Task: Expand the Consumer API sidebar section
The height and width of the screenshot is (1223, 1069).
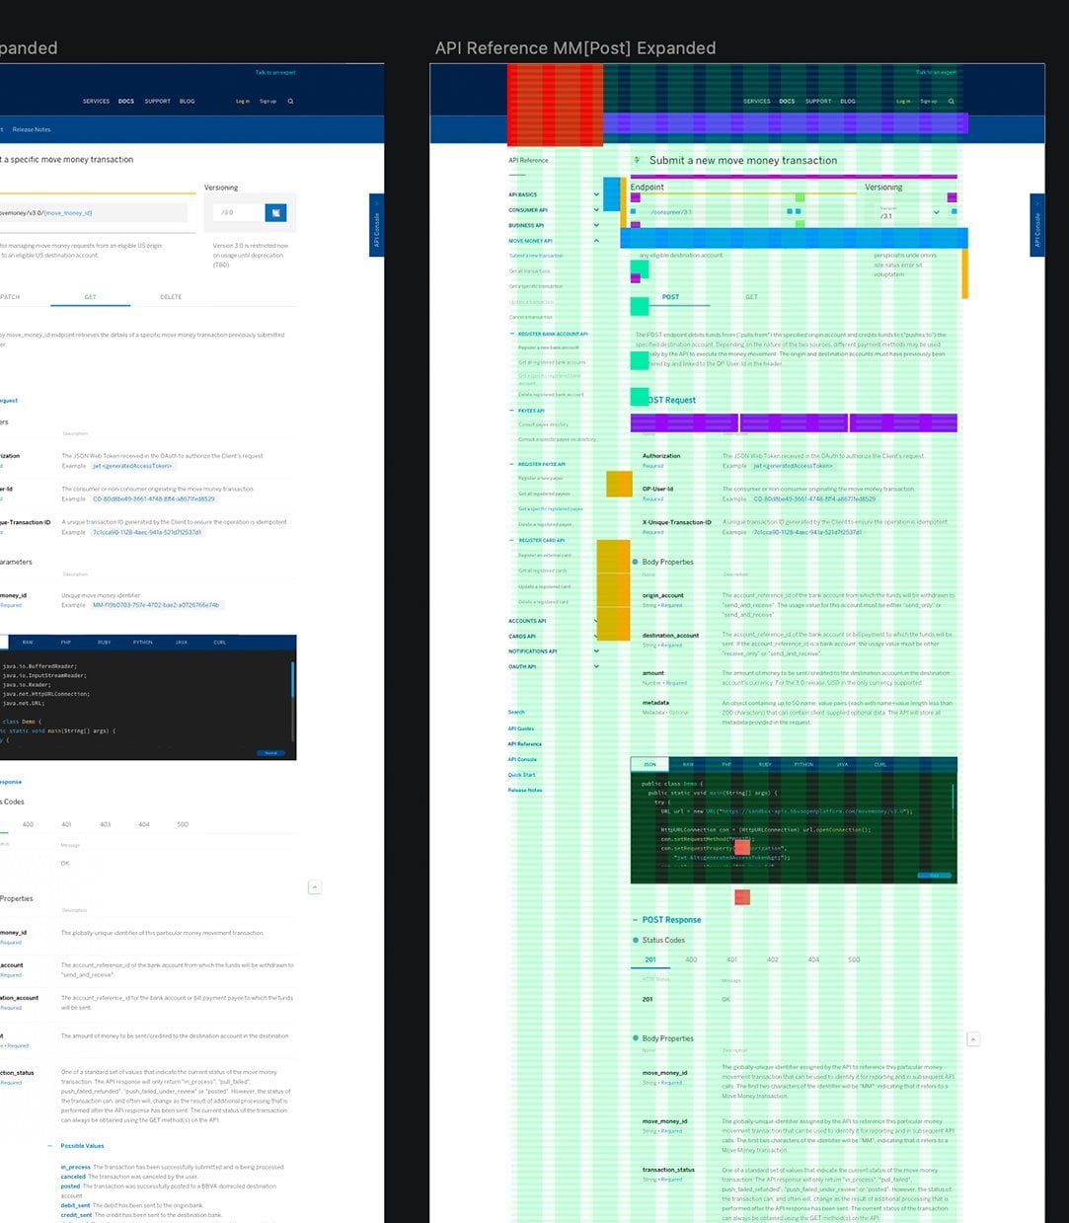Action: click(x=596, y=210)
